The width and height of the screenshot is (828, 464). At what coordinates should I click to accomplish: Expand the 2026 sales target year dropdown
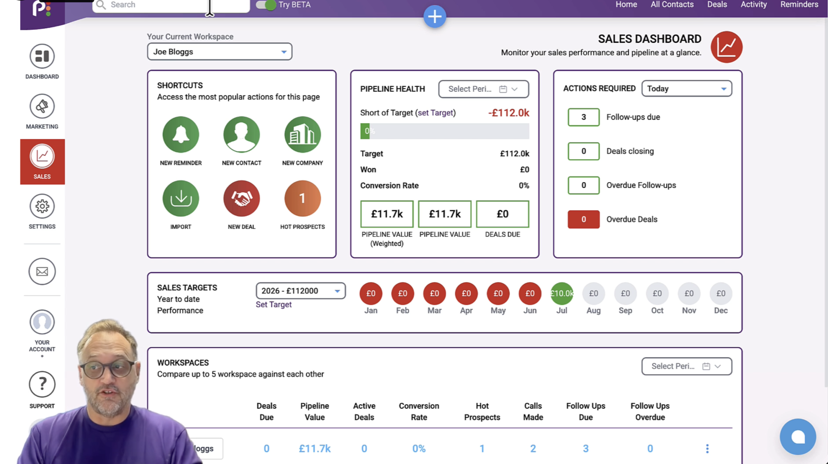tap(300, 291)
